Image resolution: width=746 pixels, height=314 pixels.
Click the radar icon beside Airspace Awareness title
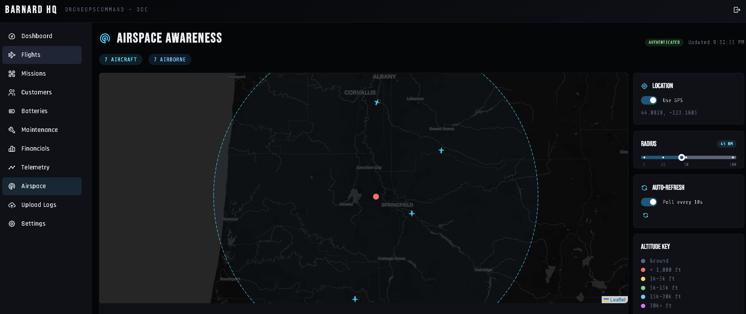coord(105,38)
